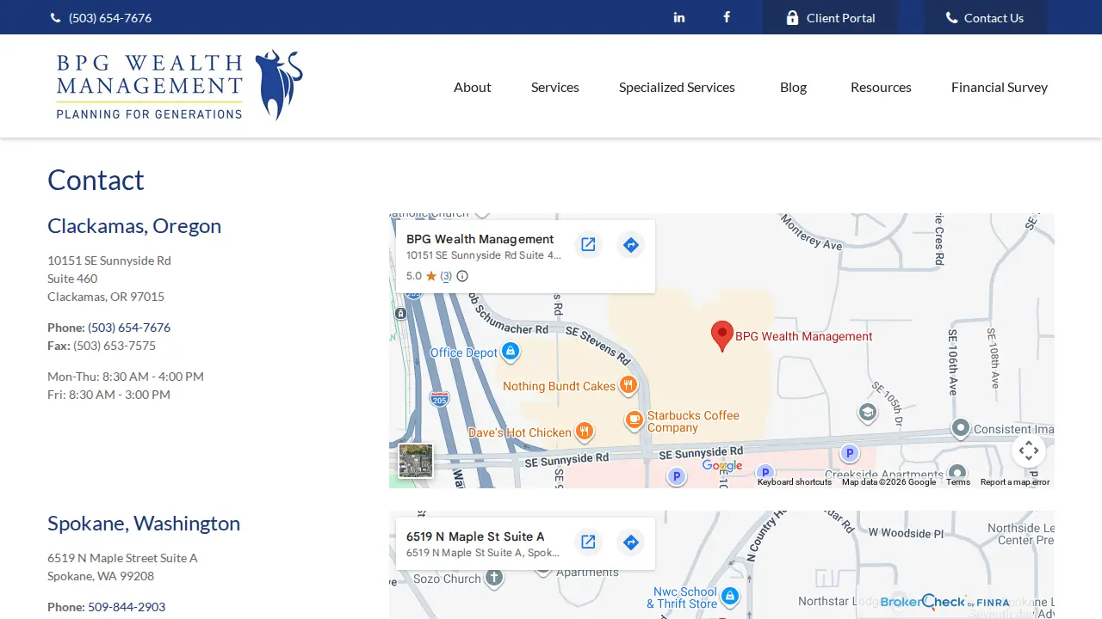
Task: Click the Contact Us button
Action: [x=985, y=17]
